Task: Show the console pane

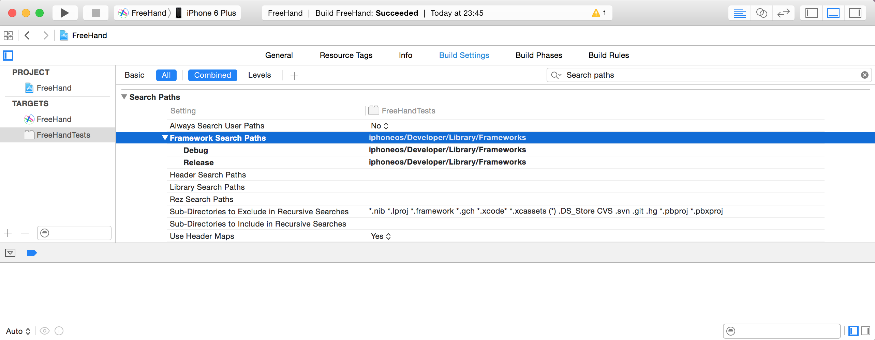Action: click(x=865, y=331)
